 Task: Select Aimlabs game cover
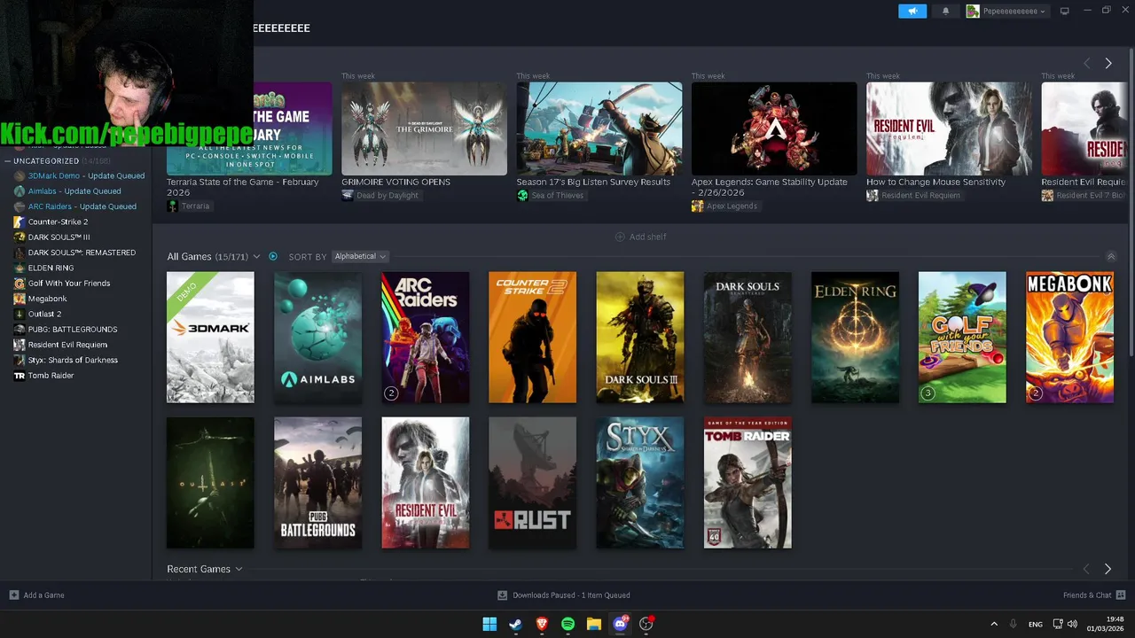point(317,337)
